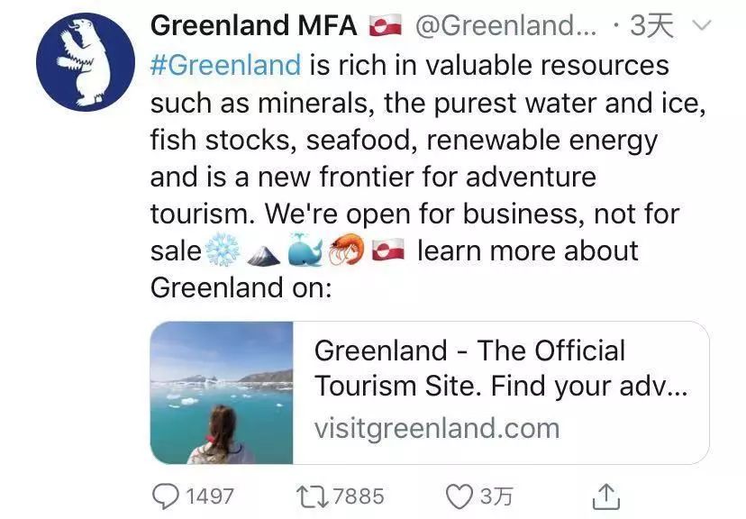Like the tweet with heart icon
Screen dimensions: 746x519
click(x=459, y=496)
